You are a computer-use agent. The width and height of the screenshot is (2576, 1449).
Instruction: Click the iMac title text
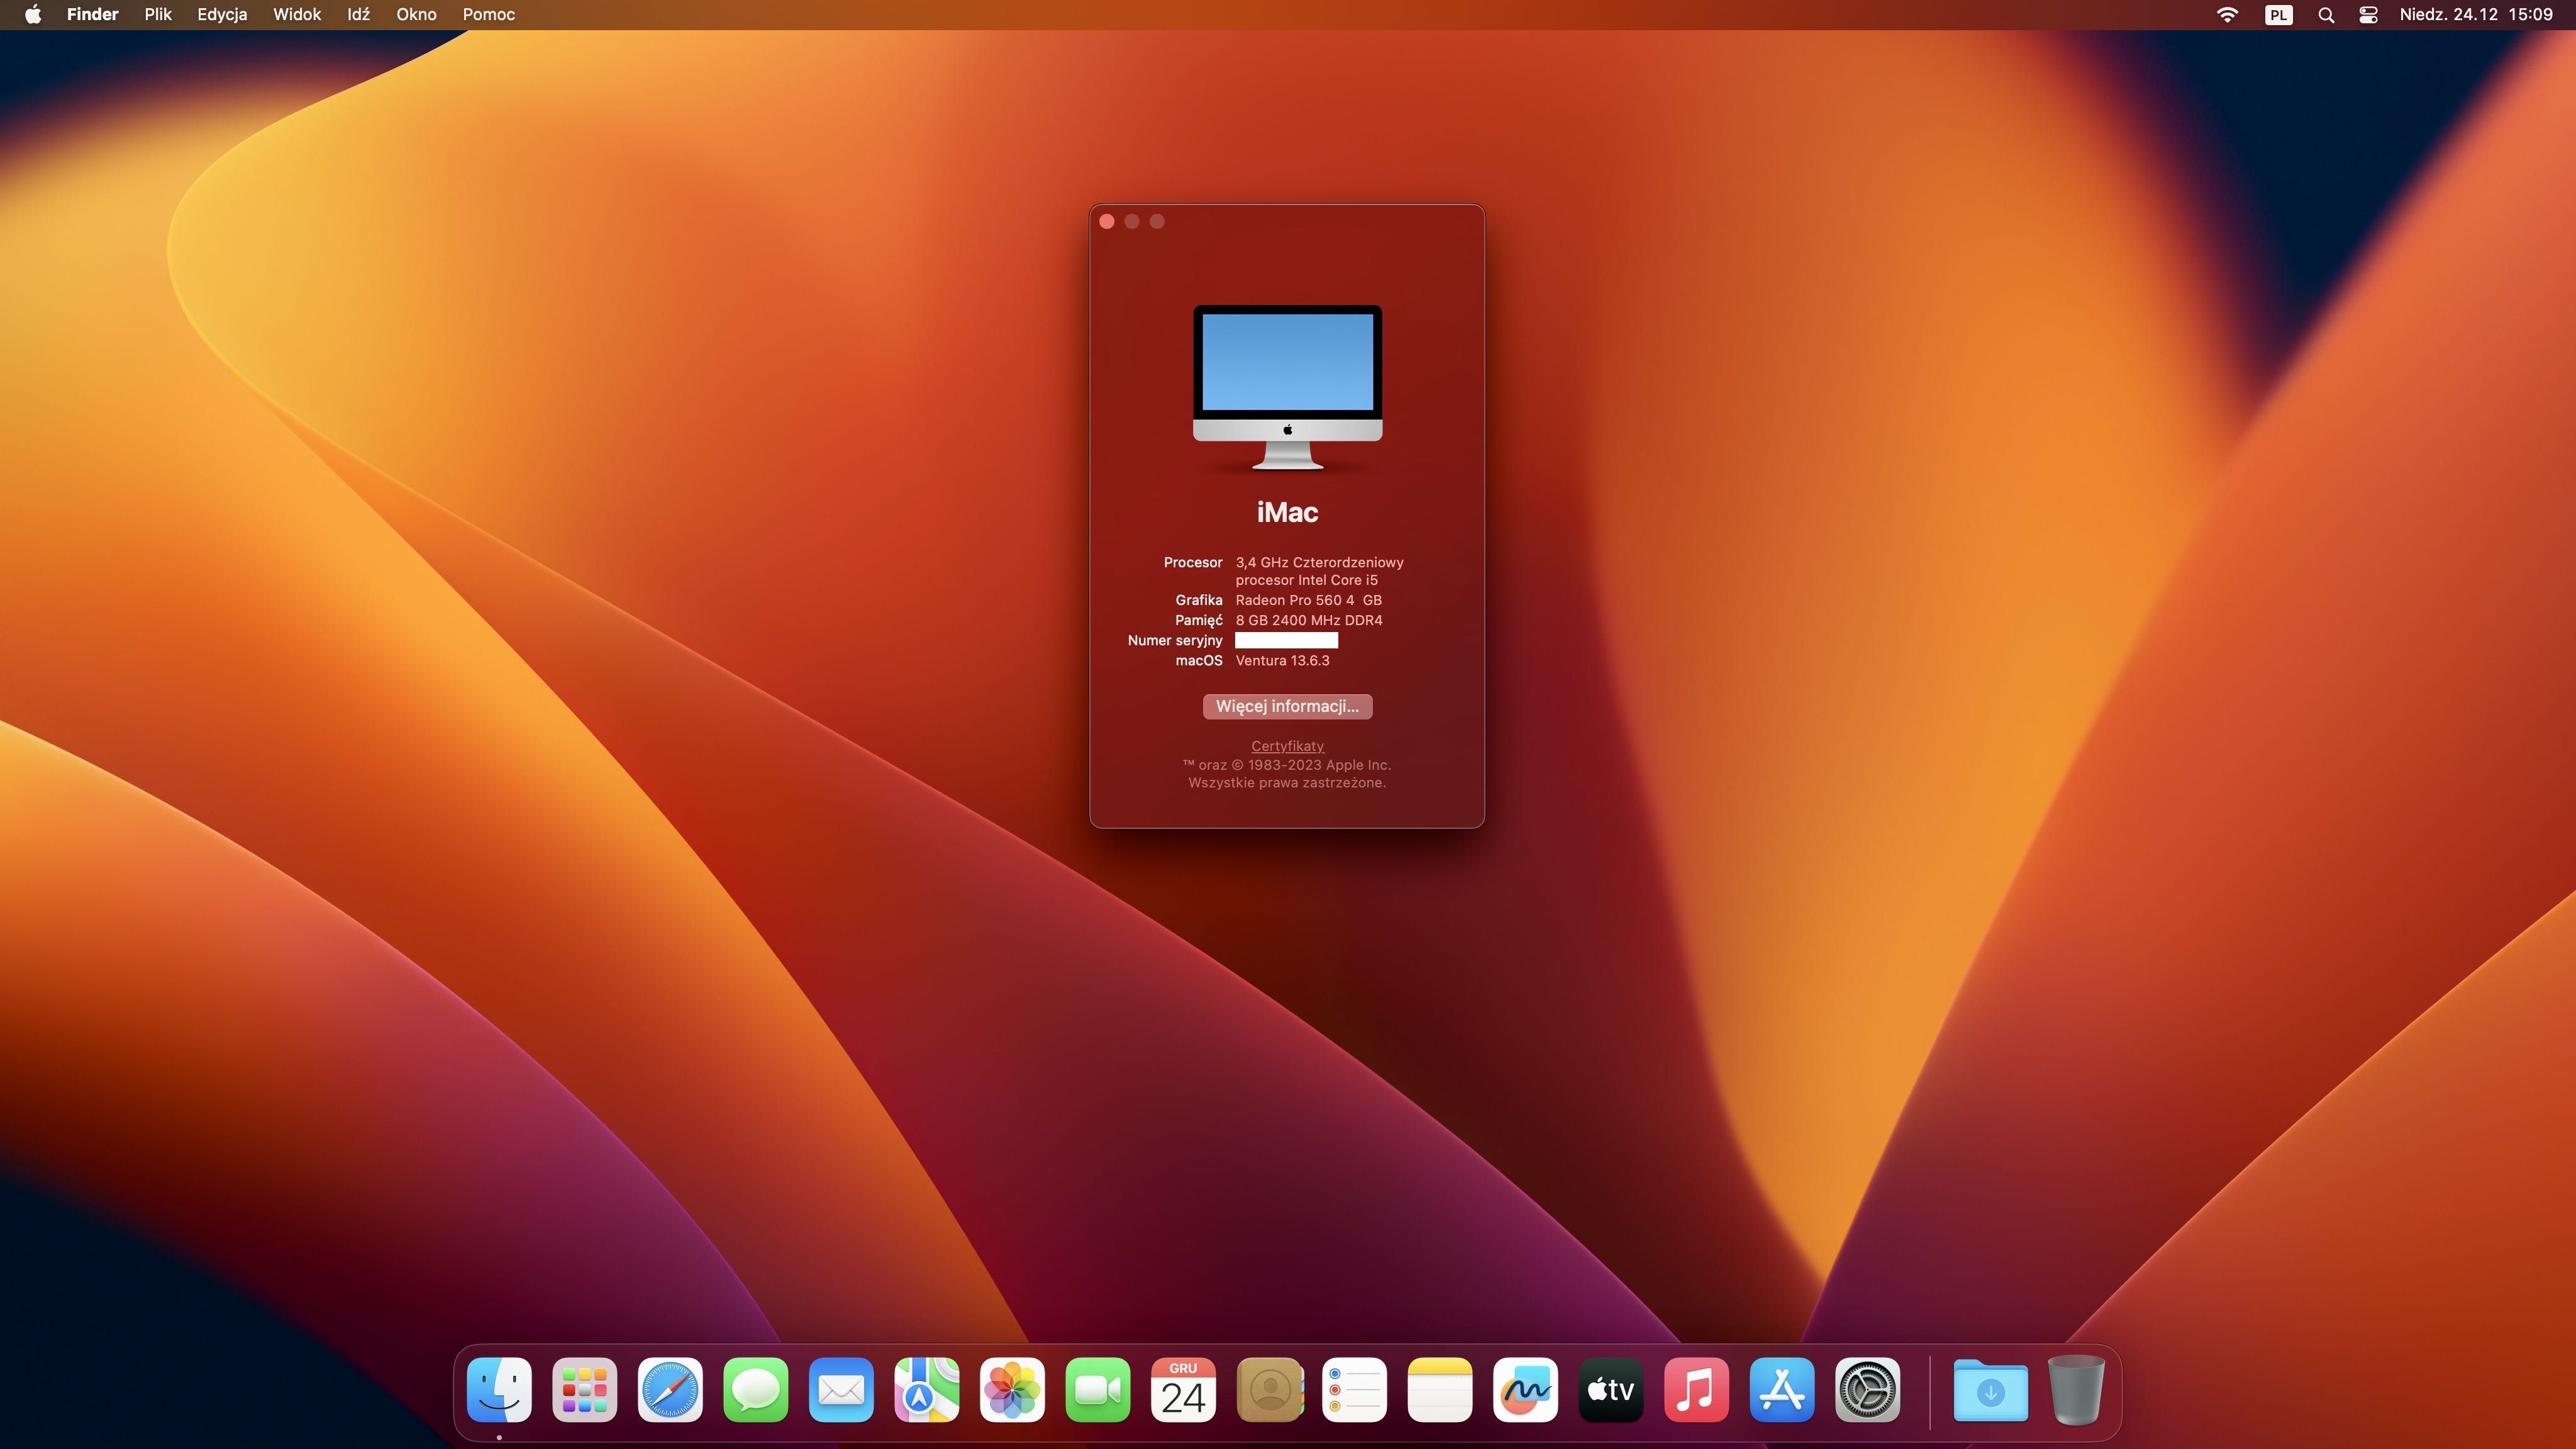(1287, 512)
